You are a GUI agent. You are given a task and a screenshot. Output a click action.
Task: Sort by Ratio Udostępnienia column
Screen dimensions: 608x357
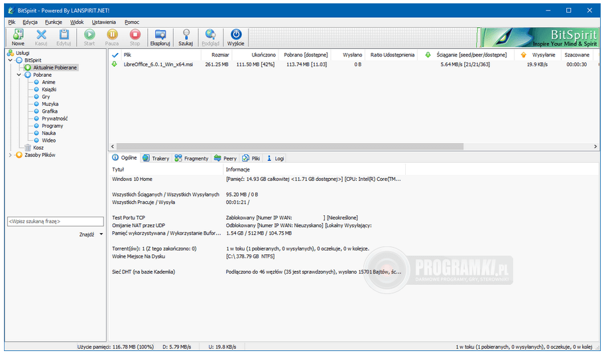tap(392, 55)
